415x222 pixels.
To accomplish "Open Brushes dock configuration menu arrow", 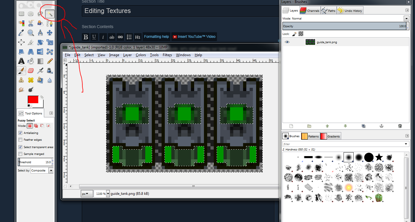I will 407,136.
